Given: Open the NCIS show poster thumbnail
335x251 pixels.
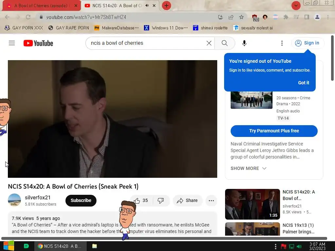Looking at the screenshot, I should tap(252, 100).
